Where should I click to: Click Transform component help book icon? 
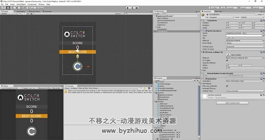(x=261, y=21)
